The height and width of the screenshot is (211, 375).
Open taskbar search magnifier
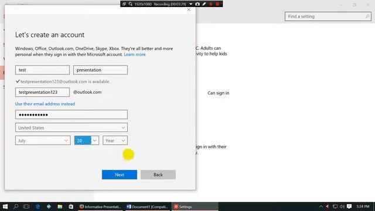click(x=16, y=206)
